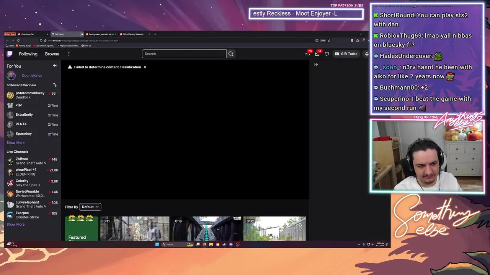This screenshot has width=490, height=275.
Task: Click the search magnifier button
Action: coord(231,54)
